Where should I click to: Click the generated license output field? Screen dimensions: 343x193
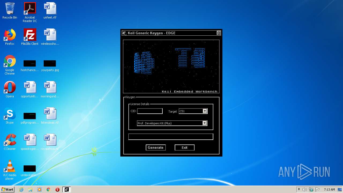[x=171, y=137]
